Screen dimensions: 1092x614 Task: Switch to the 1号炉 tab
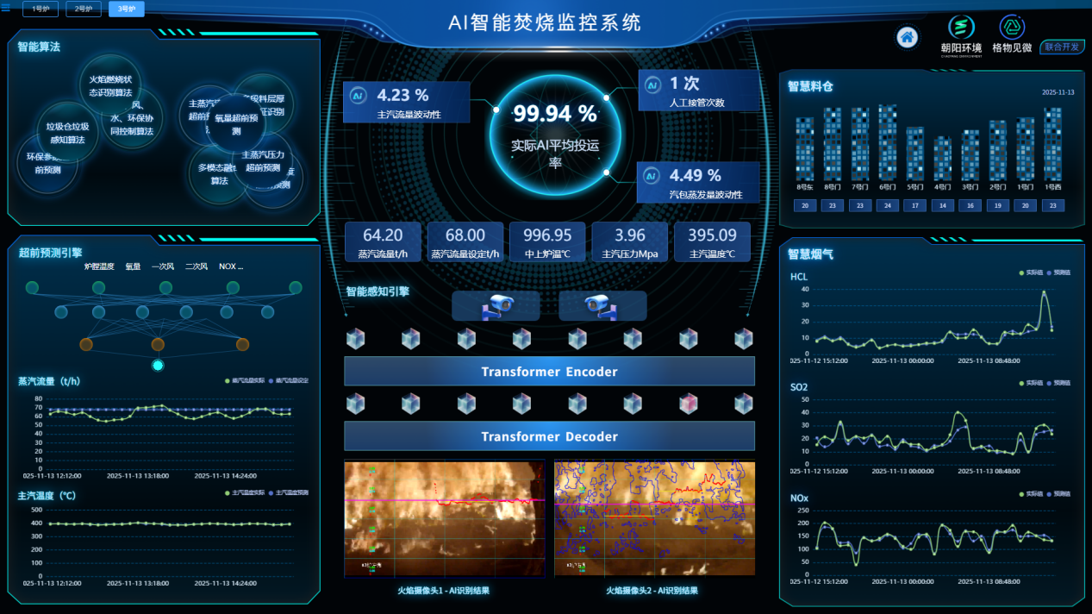pyautogui.click(x=41, y=9)
